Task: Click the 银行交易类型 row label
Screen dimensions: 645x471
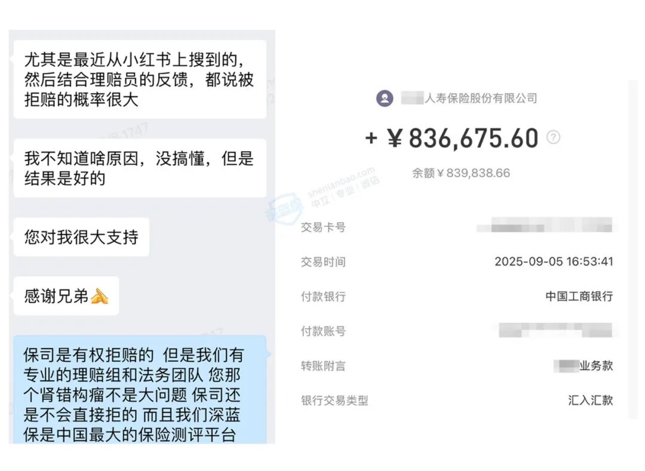Action: pos(334,401)
